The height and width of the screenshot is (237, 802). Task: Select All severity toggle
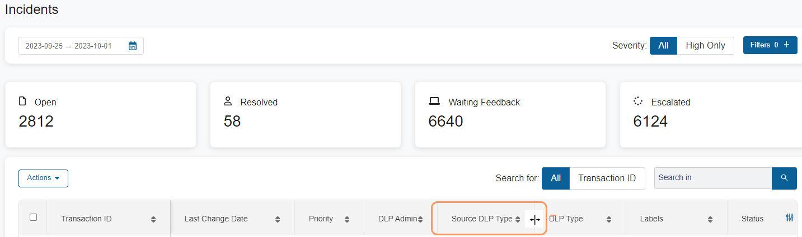pyautogui.click(x=663, y=46)
